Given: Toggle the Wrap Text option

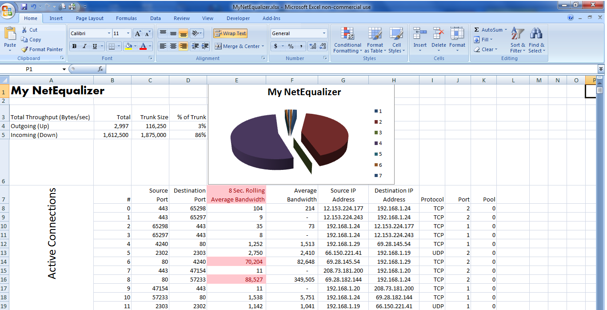Looking at the screenshot, I should pyautogui.click(x=230, y=33).
